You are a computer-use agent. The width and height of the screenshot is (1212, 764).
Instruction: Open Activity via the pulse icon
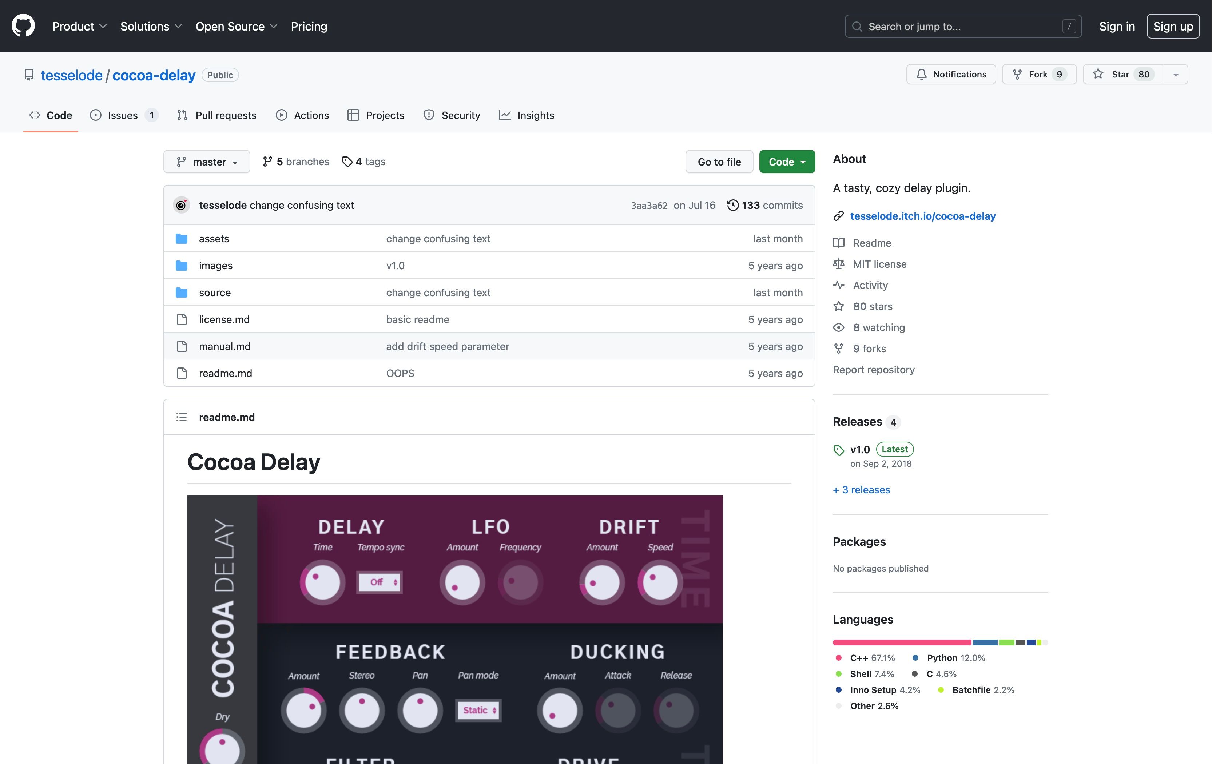click(839, 285)
